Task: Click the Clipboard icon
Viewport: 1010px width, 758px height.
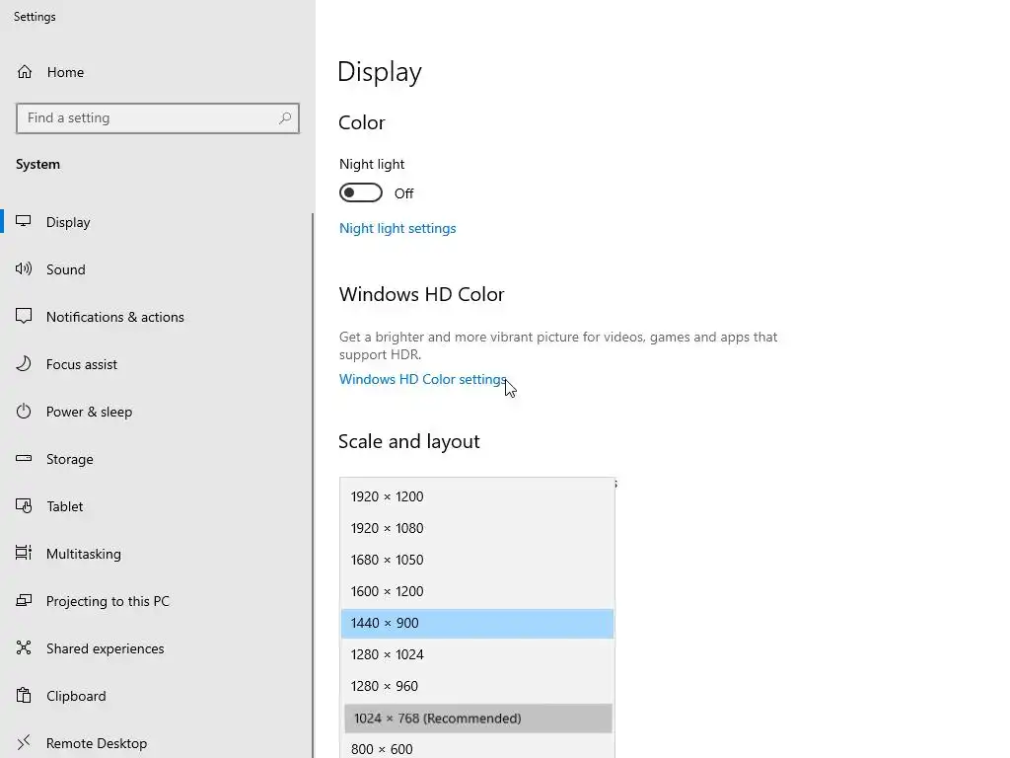Action: click(24, 696)
